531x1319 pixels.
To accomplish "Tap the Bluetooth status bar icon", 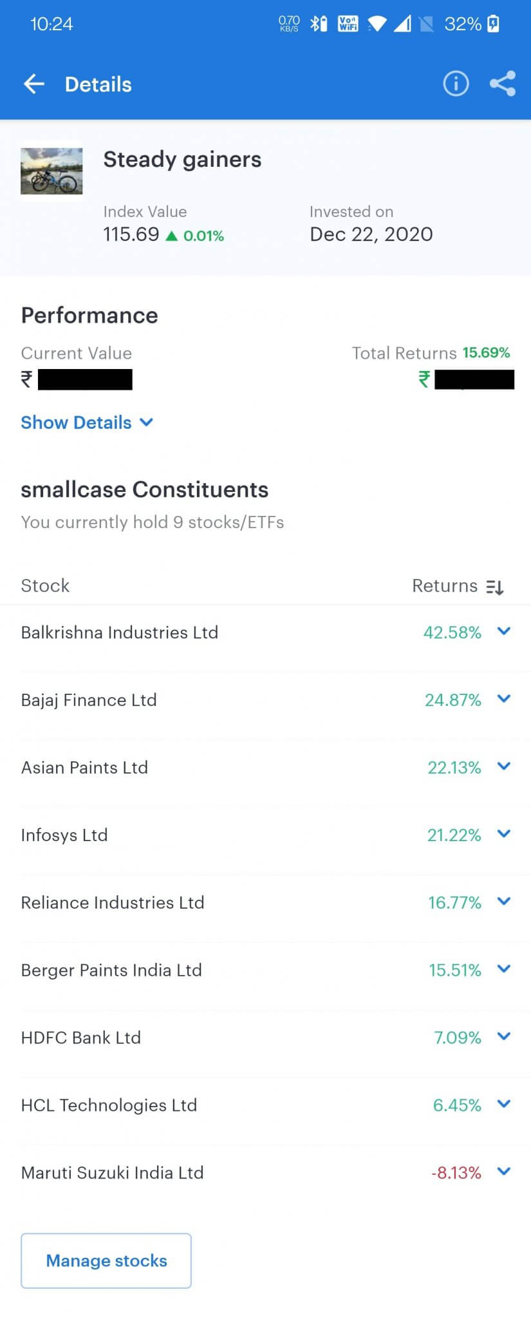I will coord(315,23).
